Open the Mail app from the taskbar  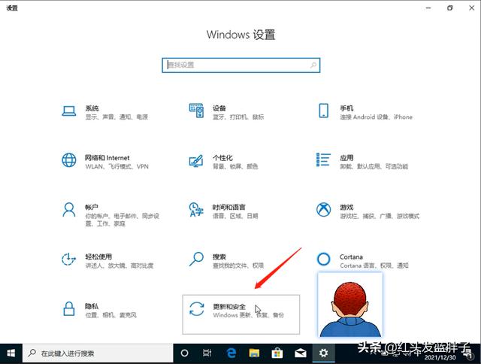coord(301,353)
